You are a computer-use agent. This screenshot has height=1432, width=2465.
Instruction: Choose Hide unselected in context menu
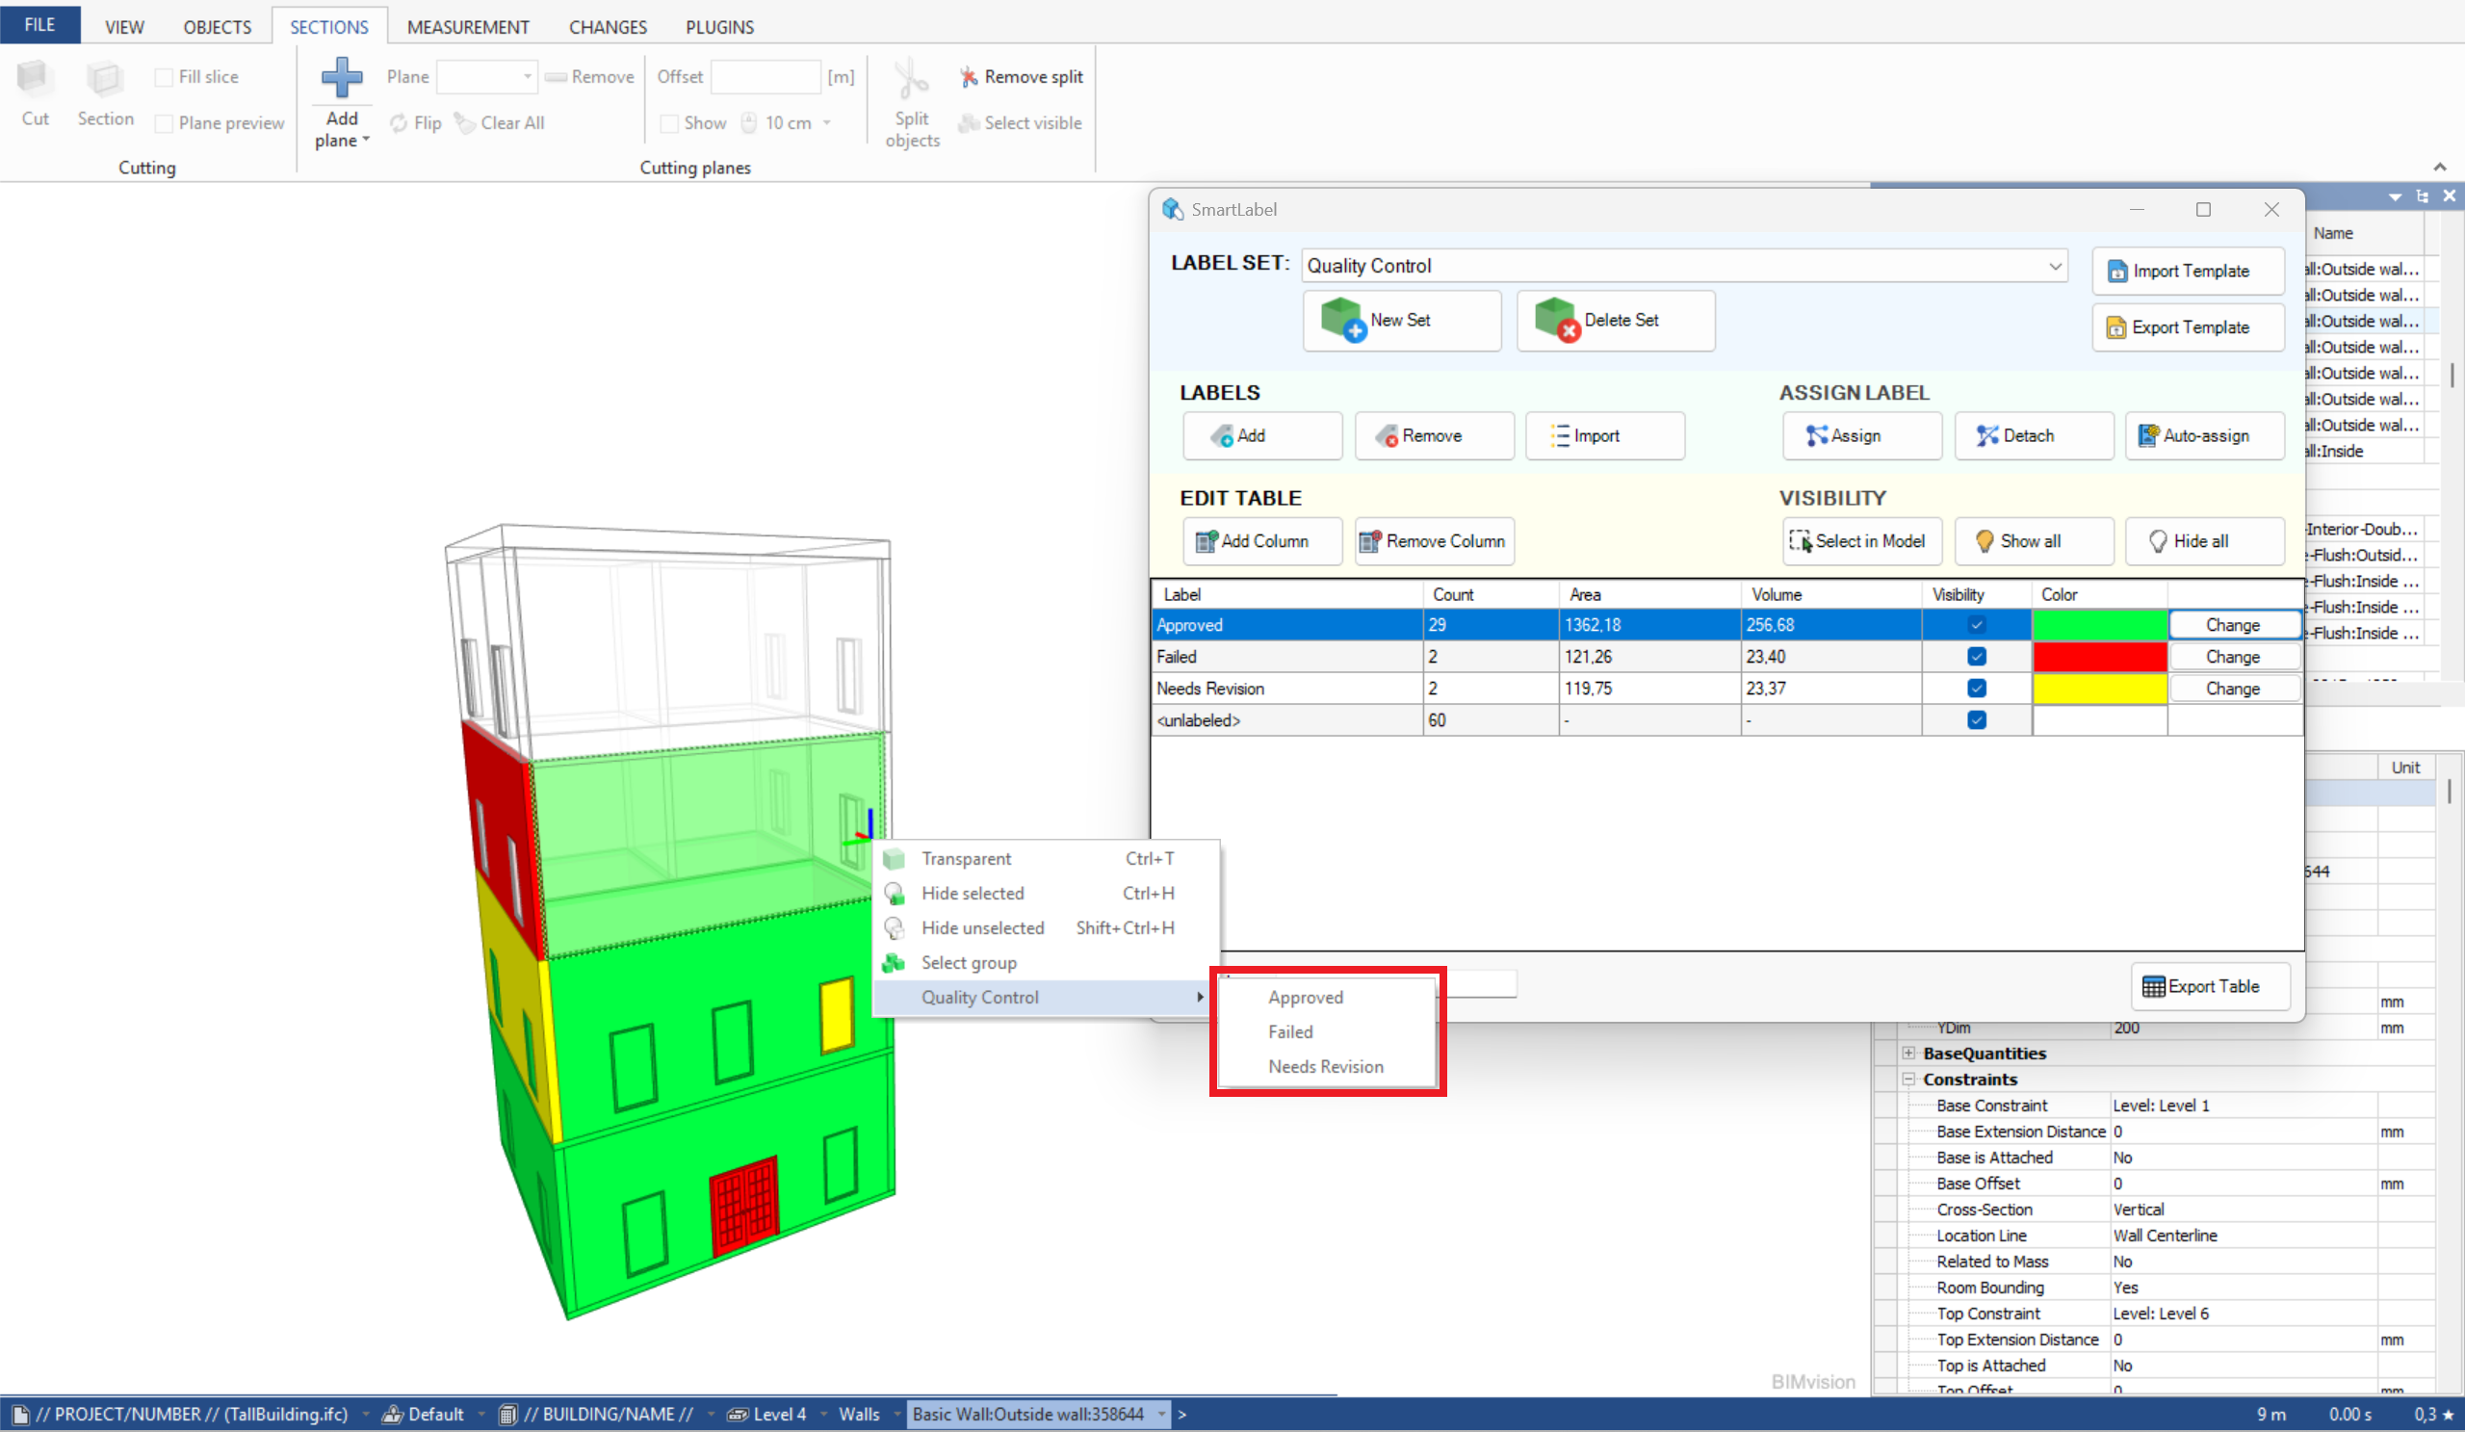1046,928
